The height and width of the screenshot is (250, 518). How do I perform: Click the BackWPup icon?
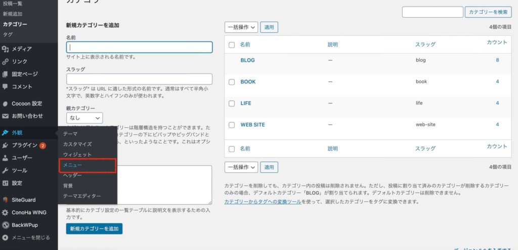click(x=5, y=225)
